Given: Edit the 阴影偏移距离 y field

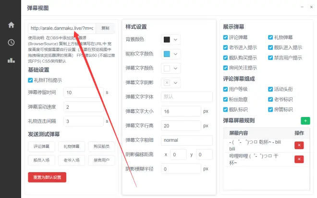Looking at the screenshot, I should click(204, 154).
